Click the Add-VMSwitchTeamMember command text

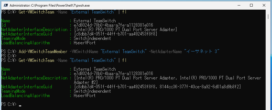43,52
